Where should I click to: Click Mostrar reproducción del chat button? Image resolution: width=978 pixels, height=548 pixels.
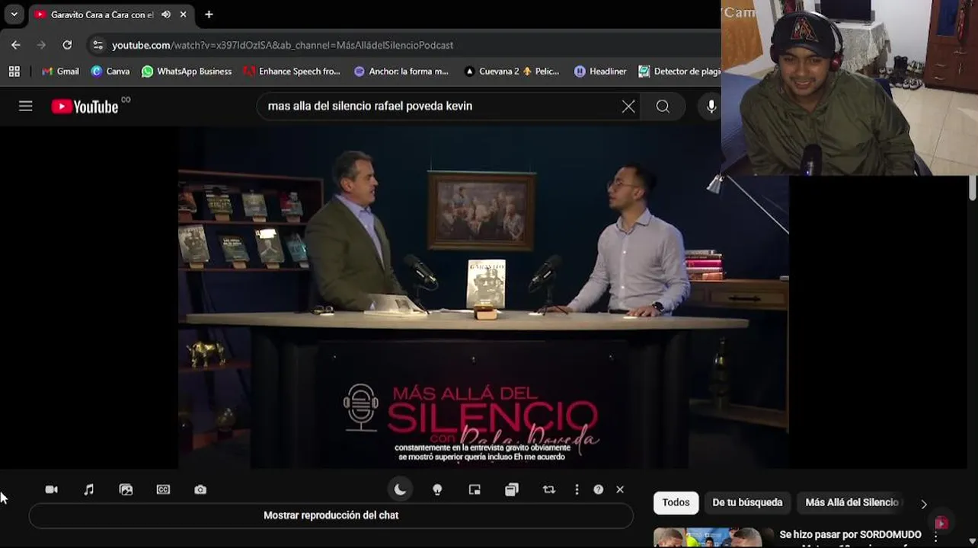coord(331,515)
